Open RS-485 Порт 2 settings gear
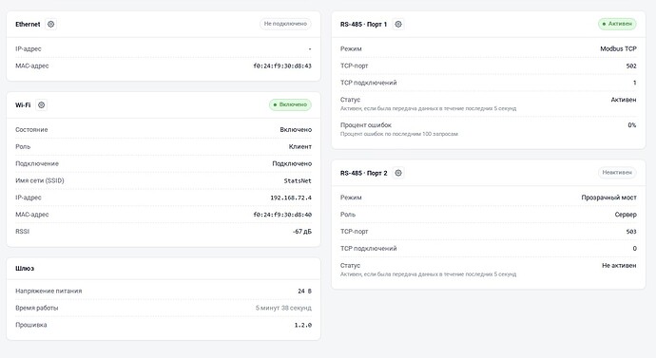This screenshot has width=656, height=358. [x=398, y=173]
